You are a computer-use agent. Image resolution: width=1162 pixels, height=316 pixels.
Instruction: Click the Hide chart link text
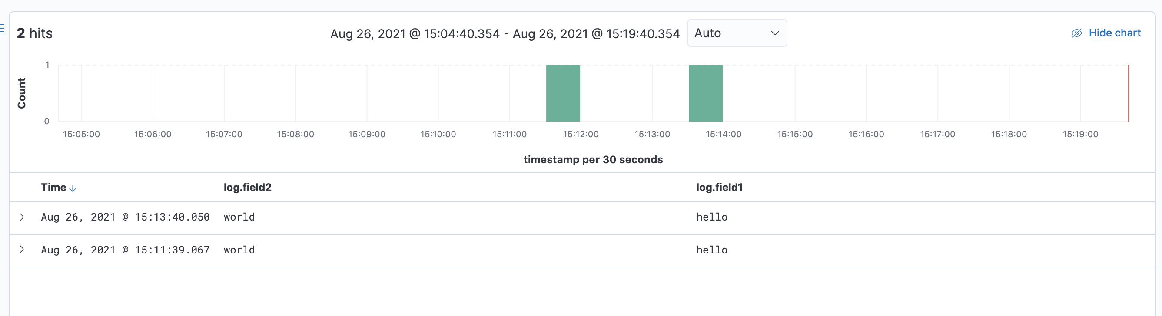1115,33
